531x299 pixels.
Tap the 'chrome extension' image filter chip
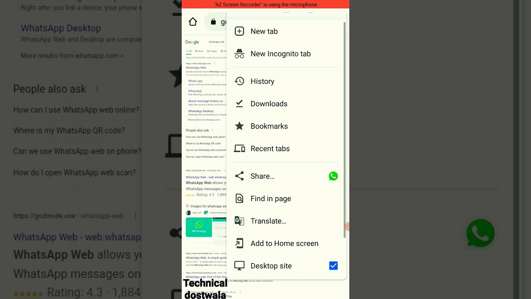pyautogui.click(x=215, y=213)
